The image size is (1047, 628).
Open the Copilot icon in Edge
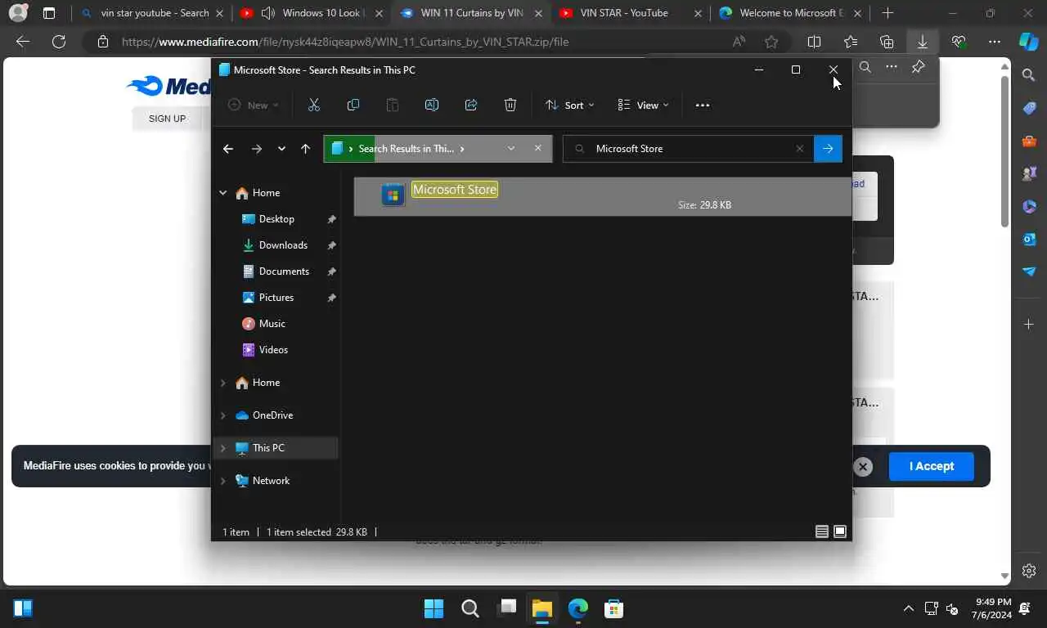coord(1028,42)
